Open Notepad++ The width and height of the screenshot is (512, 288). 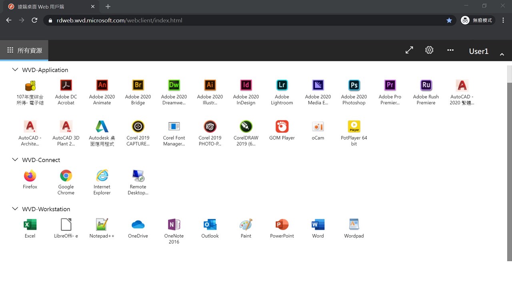click(102, 228)
